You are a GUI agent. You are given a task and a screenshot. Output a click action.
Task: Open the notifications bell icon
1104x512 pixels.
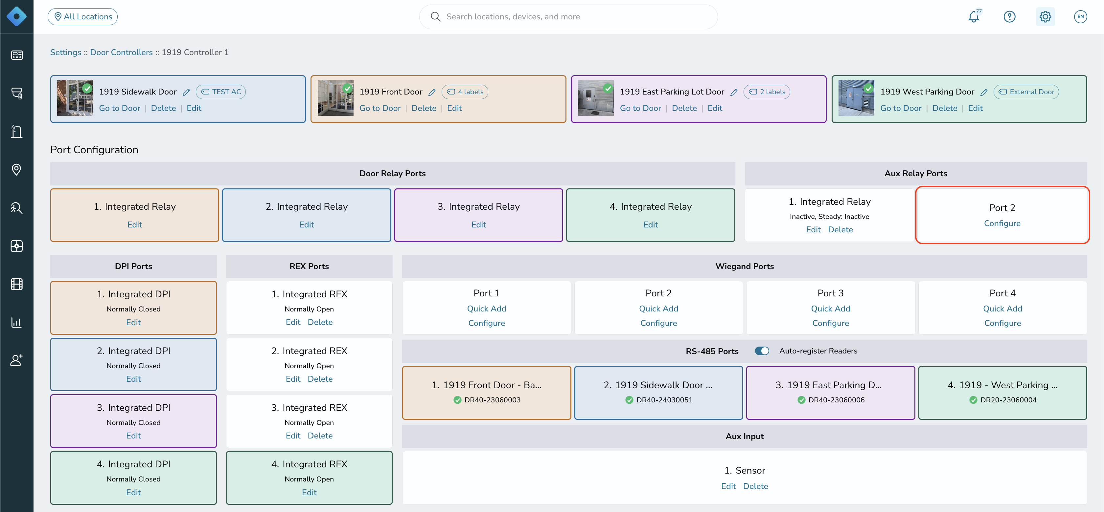(974, 17)
